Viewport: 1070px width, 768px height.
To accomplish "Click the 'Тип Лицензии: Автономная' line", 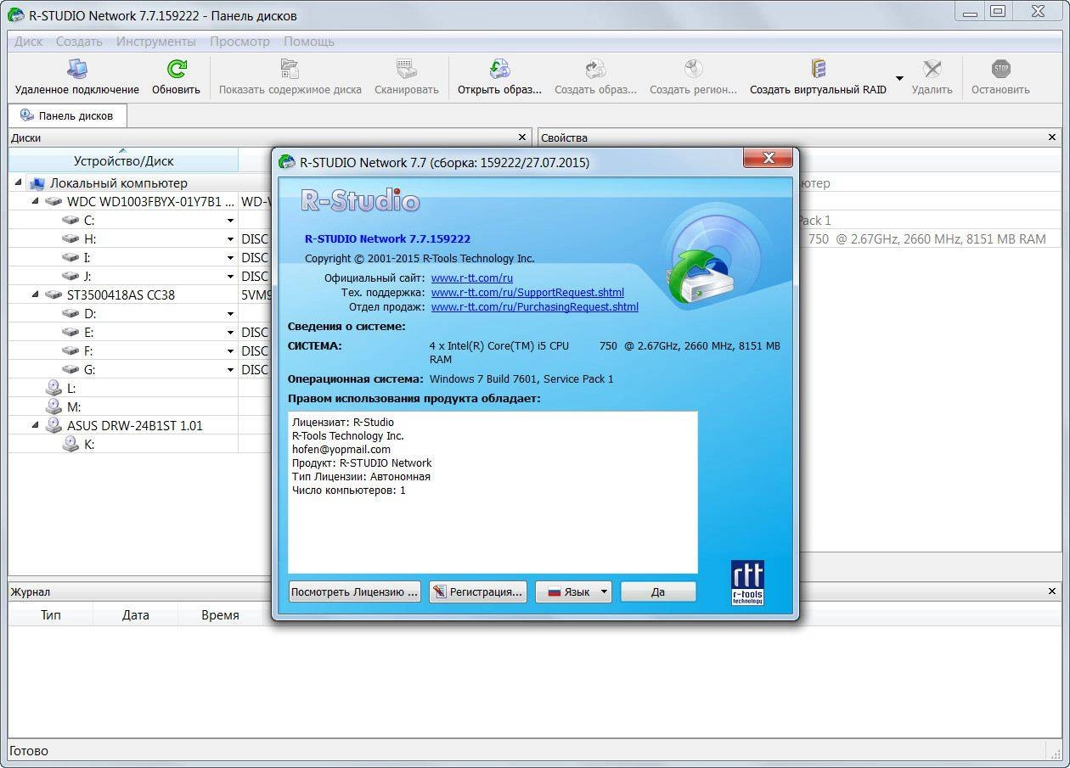I will tap(361, 477).
